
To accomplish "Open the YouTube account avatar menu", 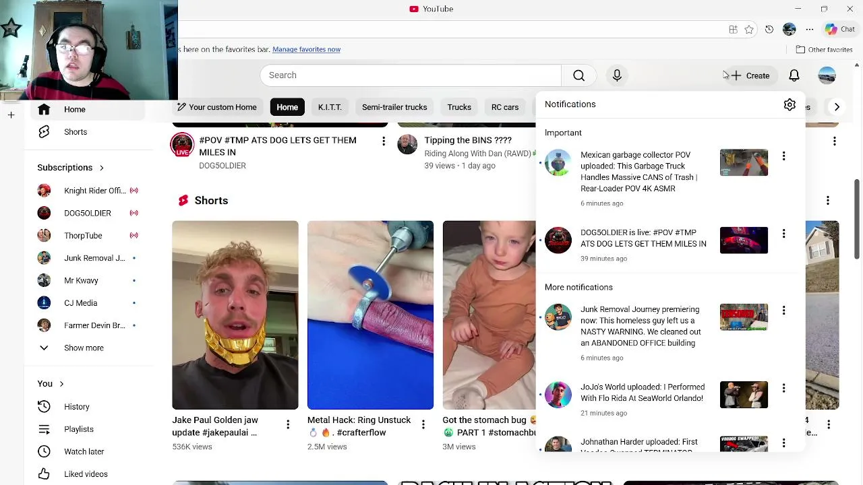I will [827, 75].
